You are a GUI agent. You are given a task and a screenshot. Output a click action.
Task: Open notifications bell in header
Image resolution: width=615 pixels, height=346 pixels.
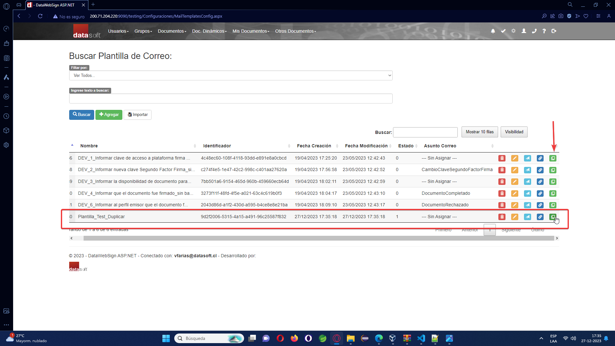tap(493, 31)
